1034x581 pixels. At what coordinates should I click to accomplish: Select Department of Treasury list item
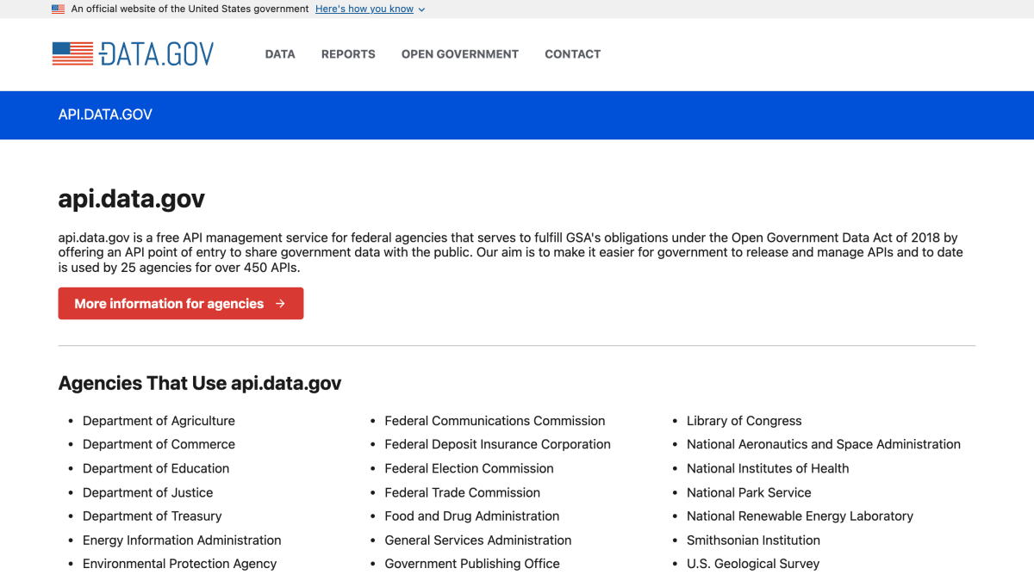[x=153, y=516]
